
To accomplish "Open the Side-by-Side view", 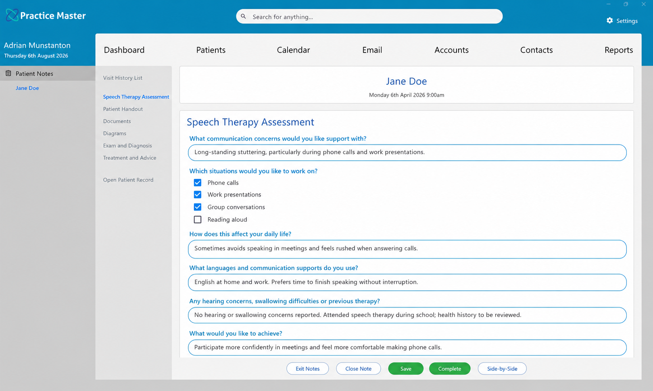I will (x=502, y=368).
